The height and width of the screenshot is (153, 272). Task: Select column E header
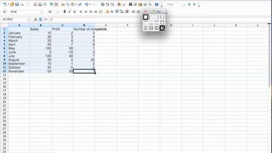pyautogui.click(x=106, y=25)
